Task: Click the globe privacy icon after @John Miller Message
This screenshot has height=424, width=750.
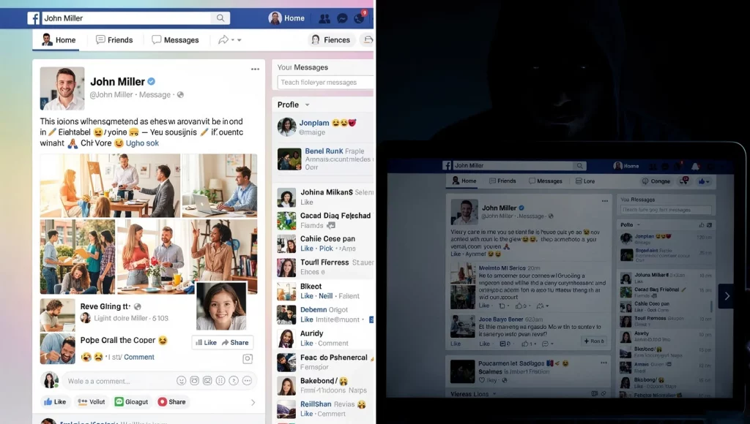Action: [180, 94]
